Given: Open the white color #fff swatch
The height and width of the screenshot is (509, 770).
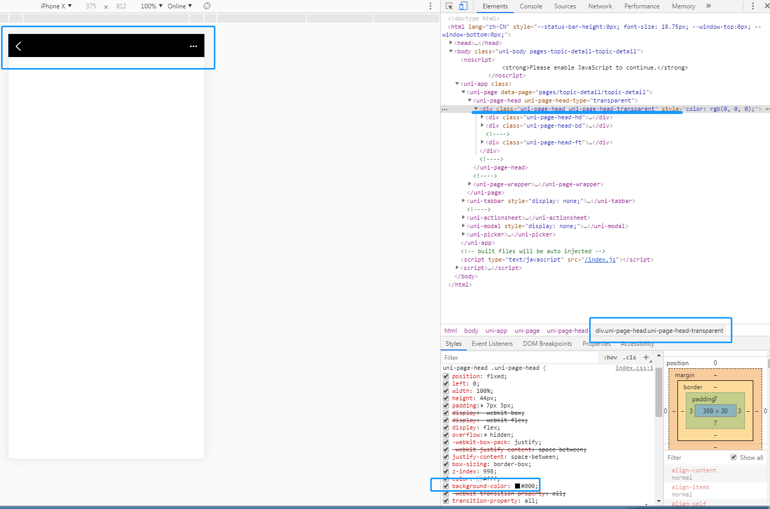Looking at the screenshot, I should point(479,479).
